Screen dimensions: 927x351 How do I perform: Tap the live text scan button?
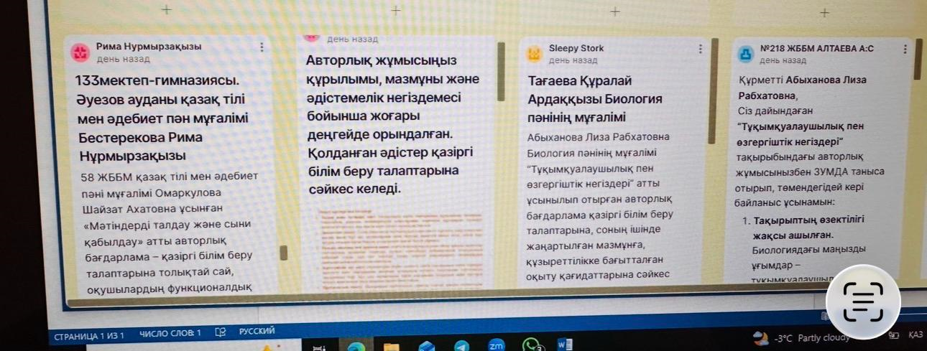pos(862,301)
